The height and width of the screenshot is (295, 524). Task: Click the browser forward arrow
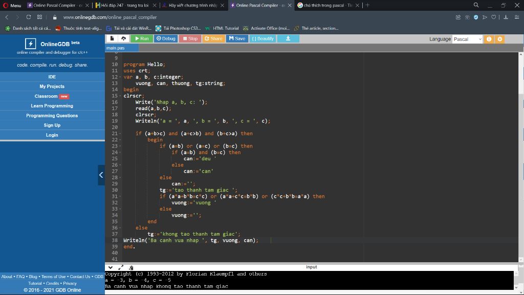[18, 17]
